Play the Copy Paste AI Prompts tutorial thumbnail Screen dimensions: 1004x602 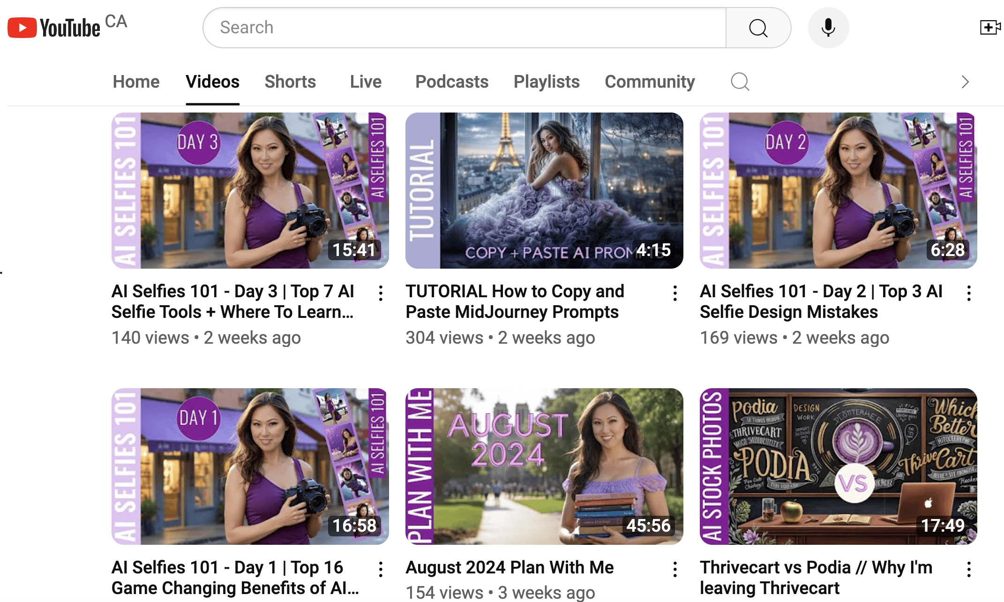pyautogui.click(x=544, y=190)
